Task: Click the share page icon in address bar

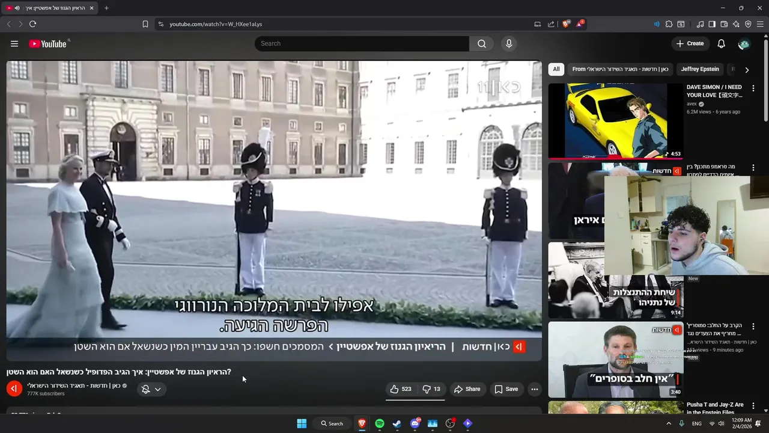Action: 551,24
